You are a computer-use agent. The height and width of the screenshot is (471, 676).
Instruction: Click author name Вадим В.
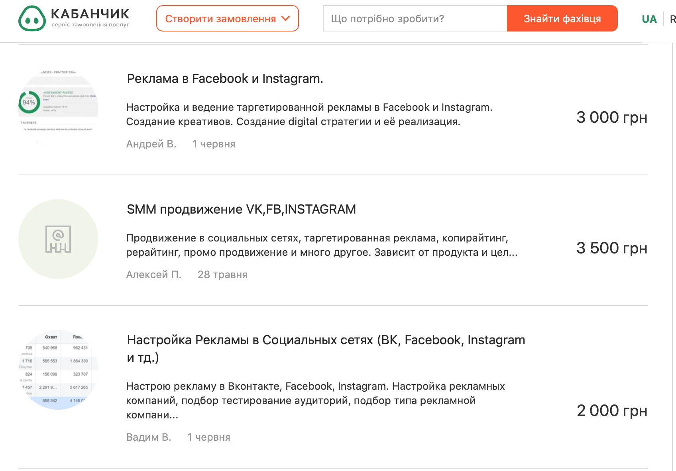(x=148, y=437)
